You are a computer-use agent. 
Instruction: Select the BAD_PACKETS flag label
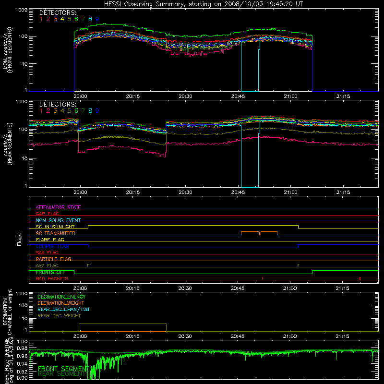click(x=52, y=278)
